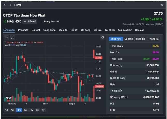This screenshot has width=167, height=119.
Task: Open the Báo cáo tab
Action: [140, 30]
